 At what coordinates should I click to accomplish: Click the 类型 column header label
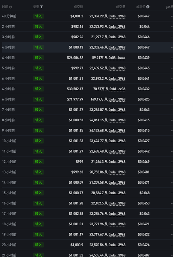pyautogui.click(x=36, y=7)
